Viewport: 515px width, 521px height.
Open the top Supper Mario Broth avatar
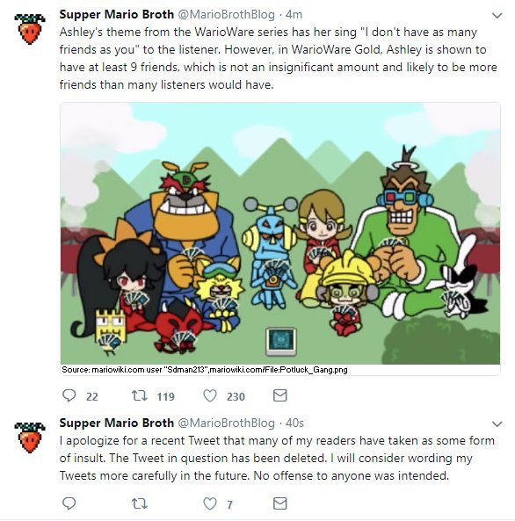pyautogui.click(x=30, y=29)
